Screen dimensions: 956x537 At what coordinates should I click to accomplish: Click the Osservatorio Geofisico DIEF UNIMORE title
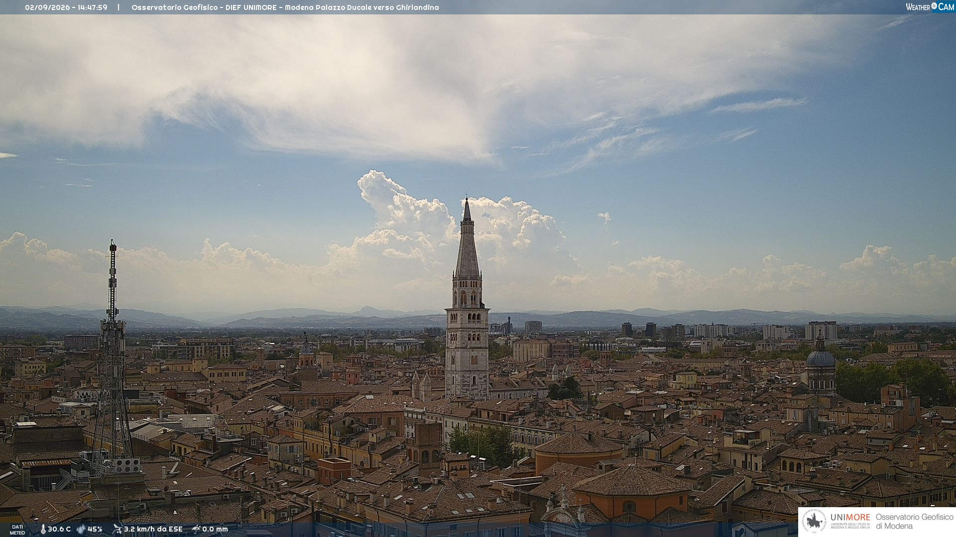(285, 7)
